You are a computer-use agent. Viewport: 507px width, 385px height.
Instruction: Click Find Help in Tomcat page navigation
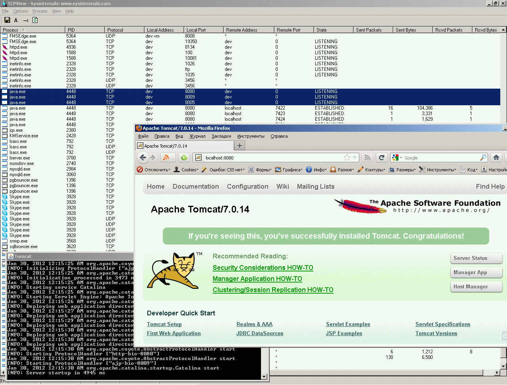click(x=490, y=187)
